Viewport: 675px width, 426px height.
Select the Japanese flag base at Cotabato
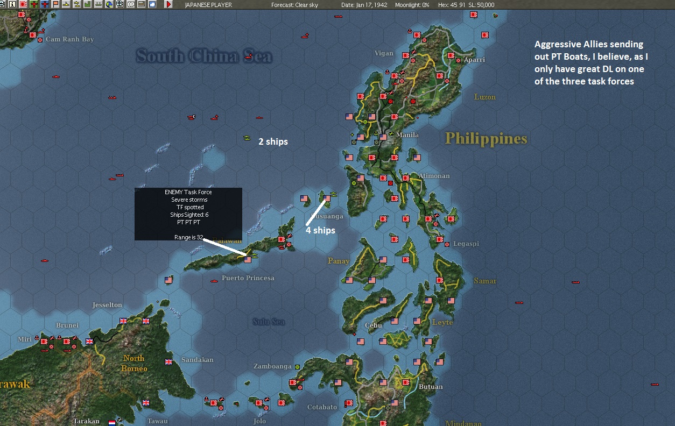[349, 402]
